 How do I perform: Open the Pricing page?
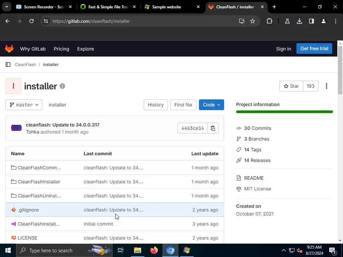[x=62, y=49]
